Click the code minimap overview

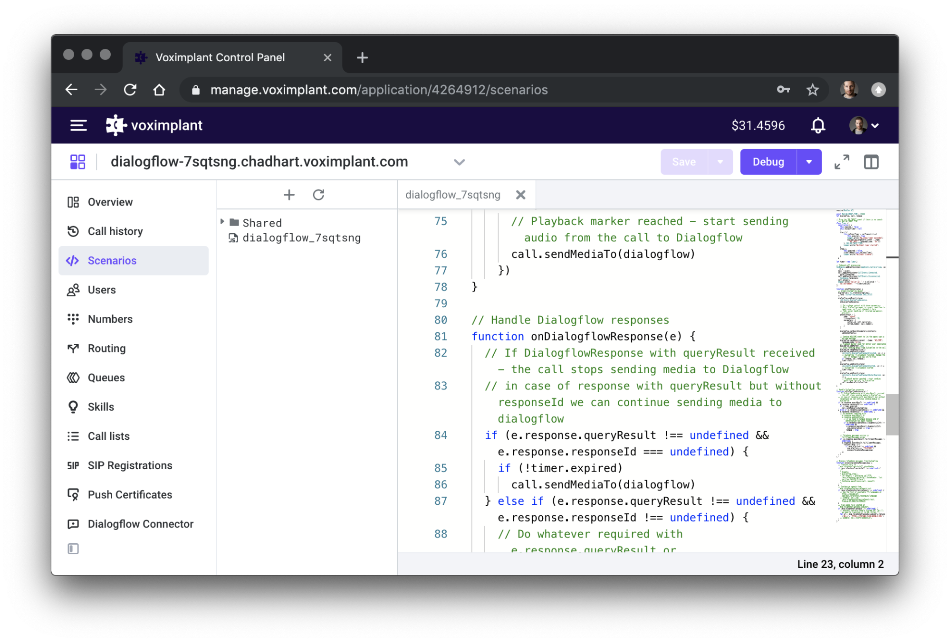click(861, 366)
